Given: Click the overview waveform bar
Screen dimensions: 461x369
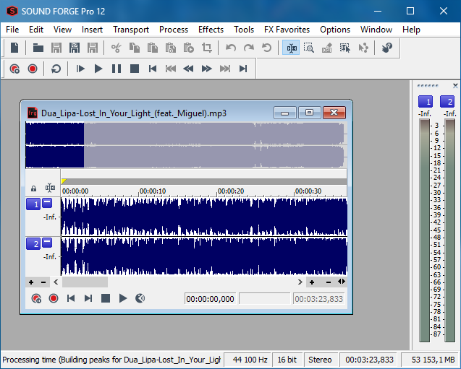Looking at the screenshot, I should click(186, 145).
